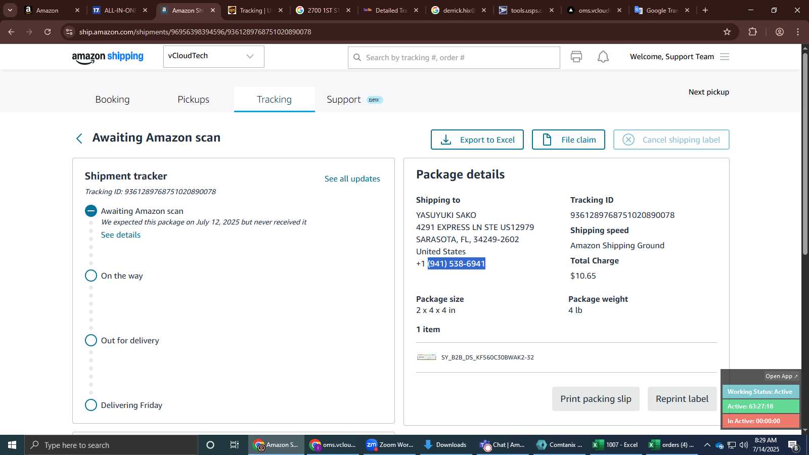Open Task View on taskbar
Viewport: 809px width, 455px height.
click(x=235, y=445)
